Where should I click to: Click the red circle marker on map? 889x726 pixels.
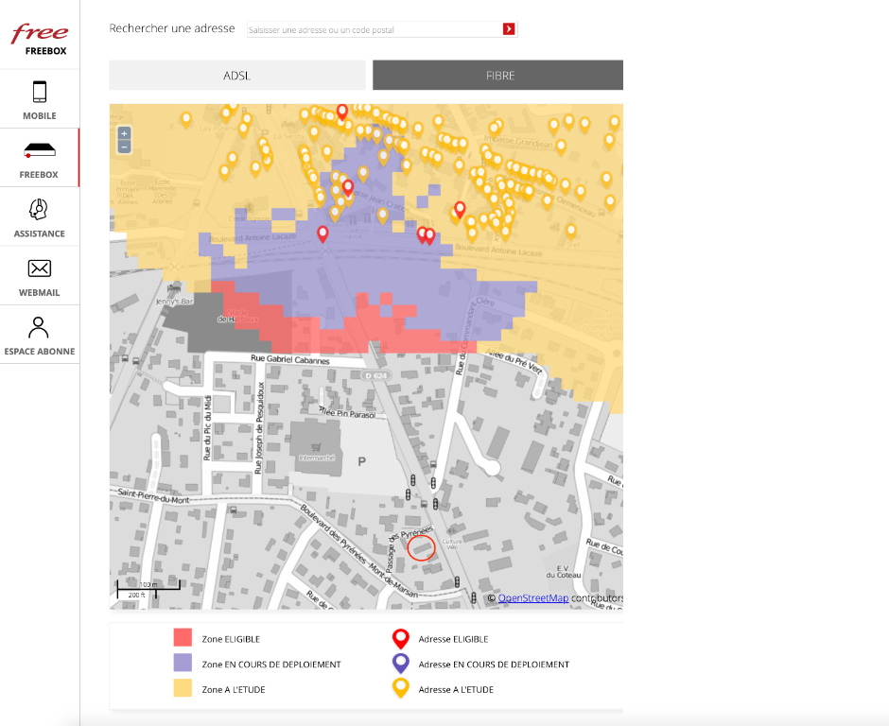point(421,547)
